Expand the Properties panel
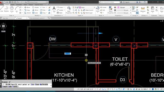 point(119,15)
